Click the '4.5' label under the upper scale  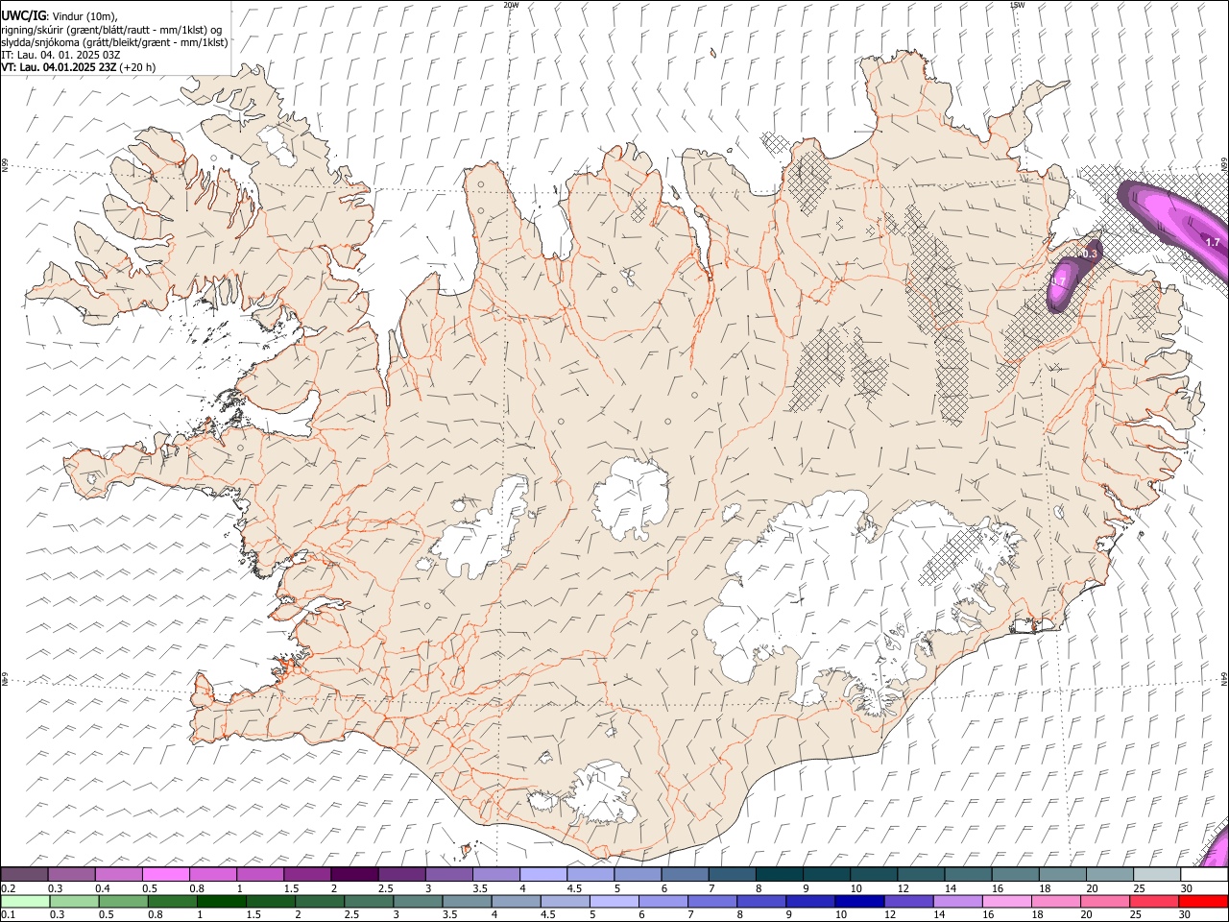pos(574,888)
